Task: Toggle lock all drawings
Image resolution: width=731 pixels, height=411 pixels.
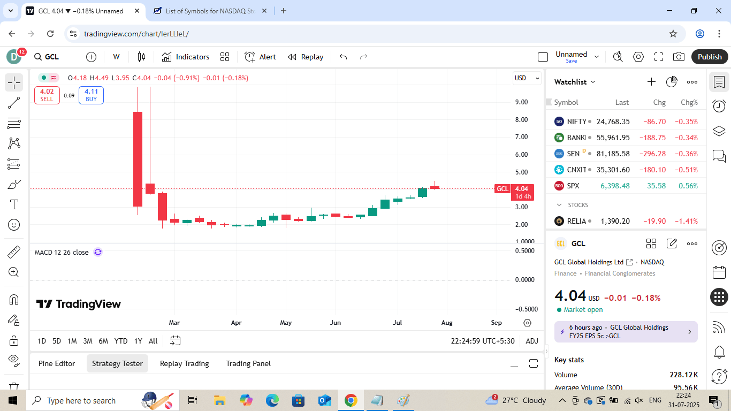Action: point(14,340)
